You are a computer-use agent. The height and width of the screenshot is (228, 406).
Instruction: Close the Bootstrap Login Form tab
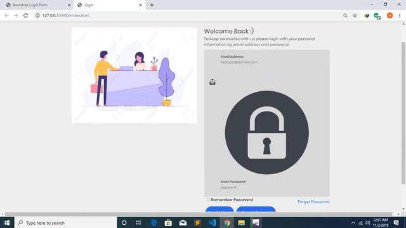tap(69, 5)
